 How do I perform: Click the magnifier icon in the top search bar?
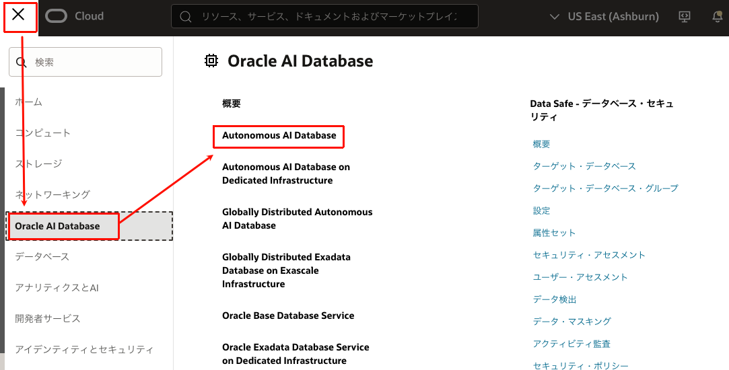[x=186, y=16]
